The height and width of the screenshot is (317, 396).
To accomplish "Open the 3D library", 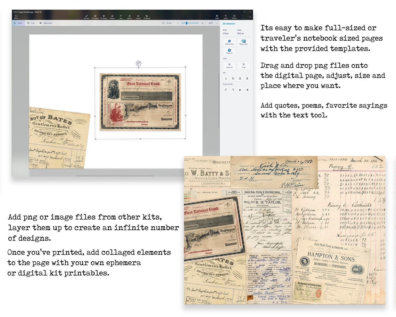I will tap(147, 17).
